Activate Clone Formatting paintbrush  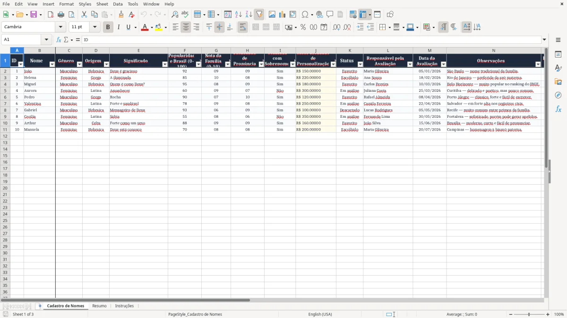[x=121, y=15]
